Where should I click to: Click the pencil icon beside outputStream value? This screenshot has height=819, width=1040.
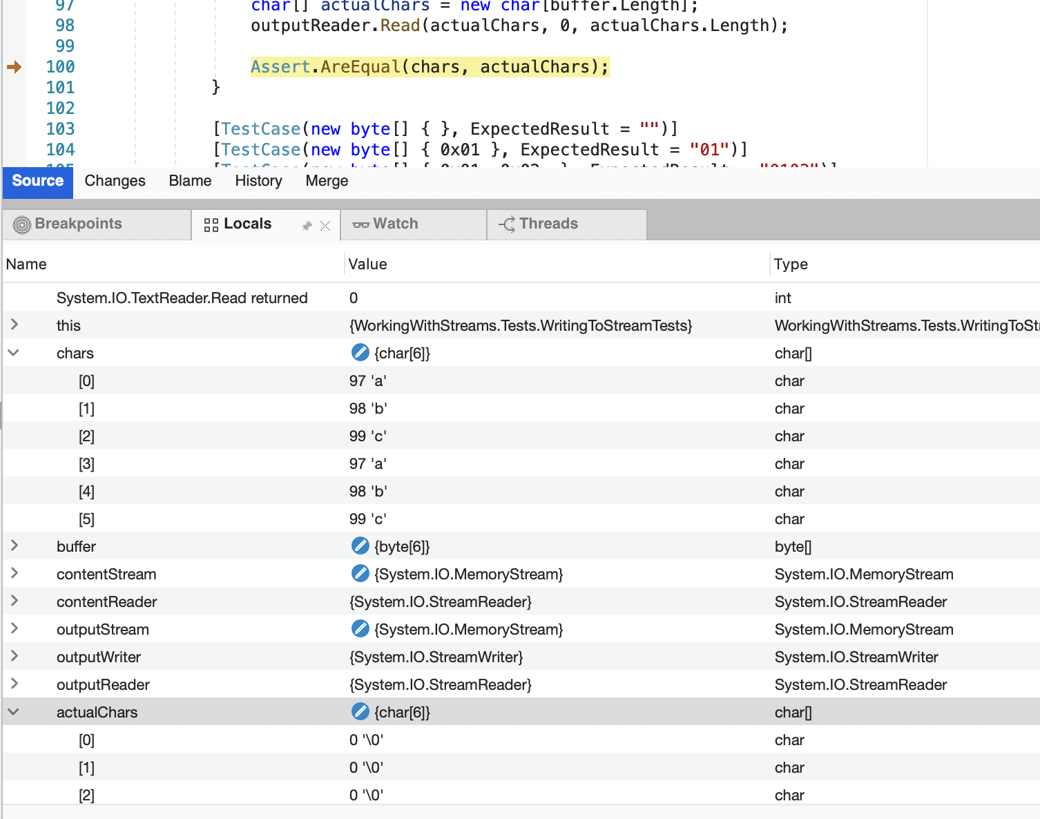pyautogui.click(x=360, y=628)
